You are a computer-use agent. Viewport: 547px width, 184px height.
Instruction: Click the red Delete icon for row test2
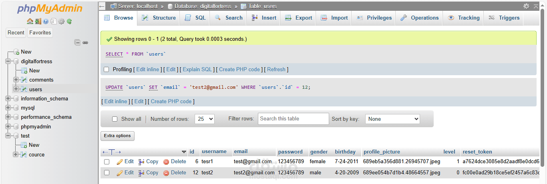pyautogui.click(x=166, y=173)
